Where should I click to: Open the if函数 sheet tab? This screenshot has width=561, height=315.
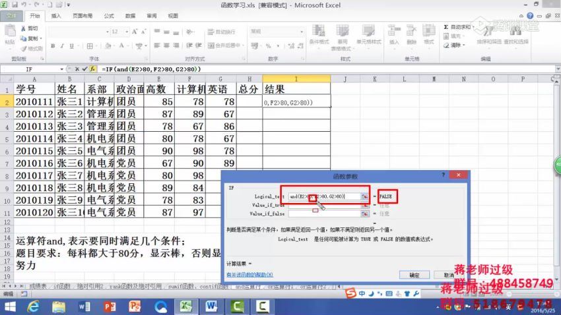61,286
